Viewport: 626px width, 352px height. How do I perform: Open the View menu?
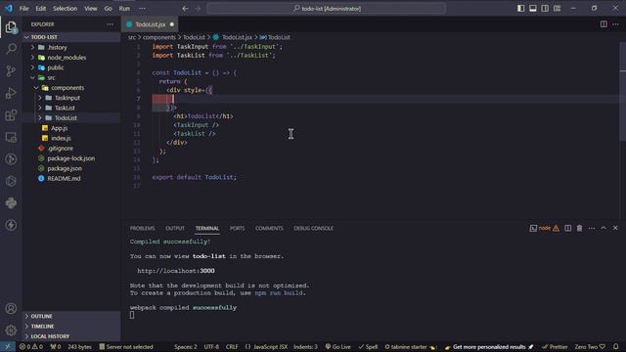(x=91, y=9)
